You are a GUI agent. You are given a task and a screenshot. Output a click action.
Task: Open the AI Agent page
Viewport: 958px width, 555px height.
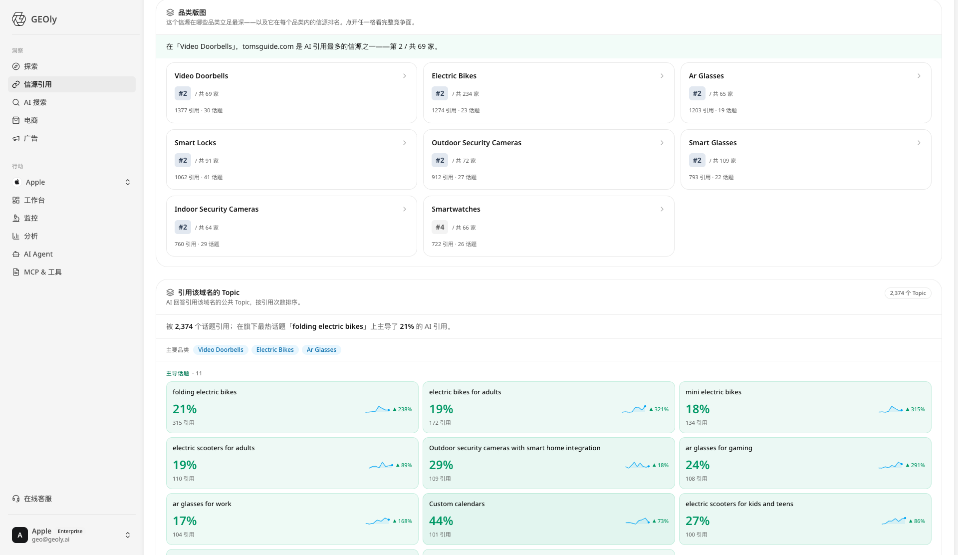72,254
